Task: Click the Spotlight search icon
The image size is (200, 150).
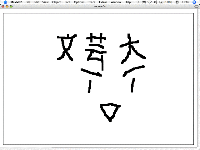Action: 194,2
